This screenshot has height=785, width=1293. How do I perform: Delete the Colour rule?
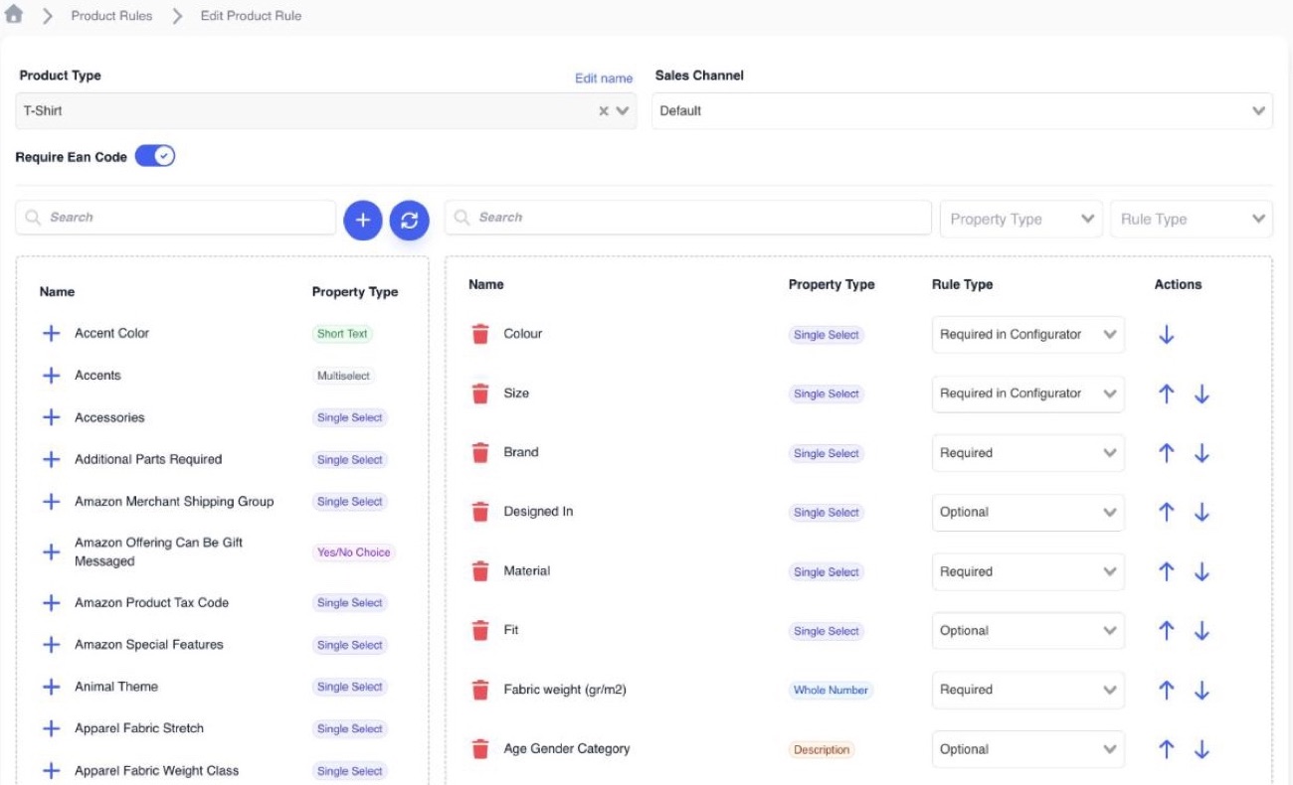pyautogui.click(x=480, y=334)
